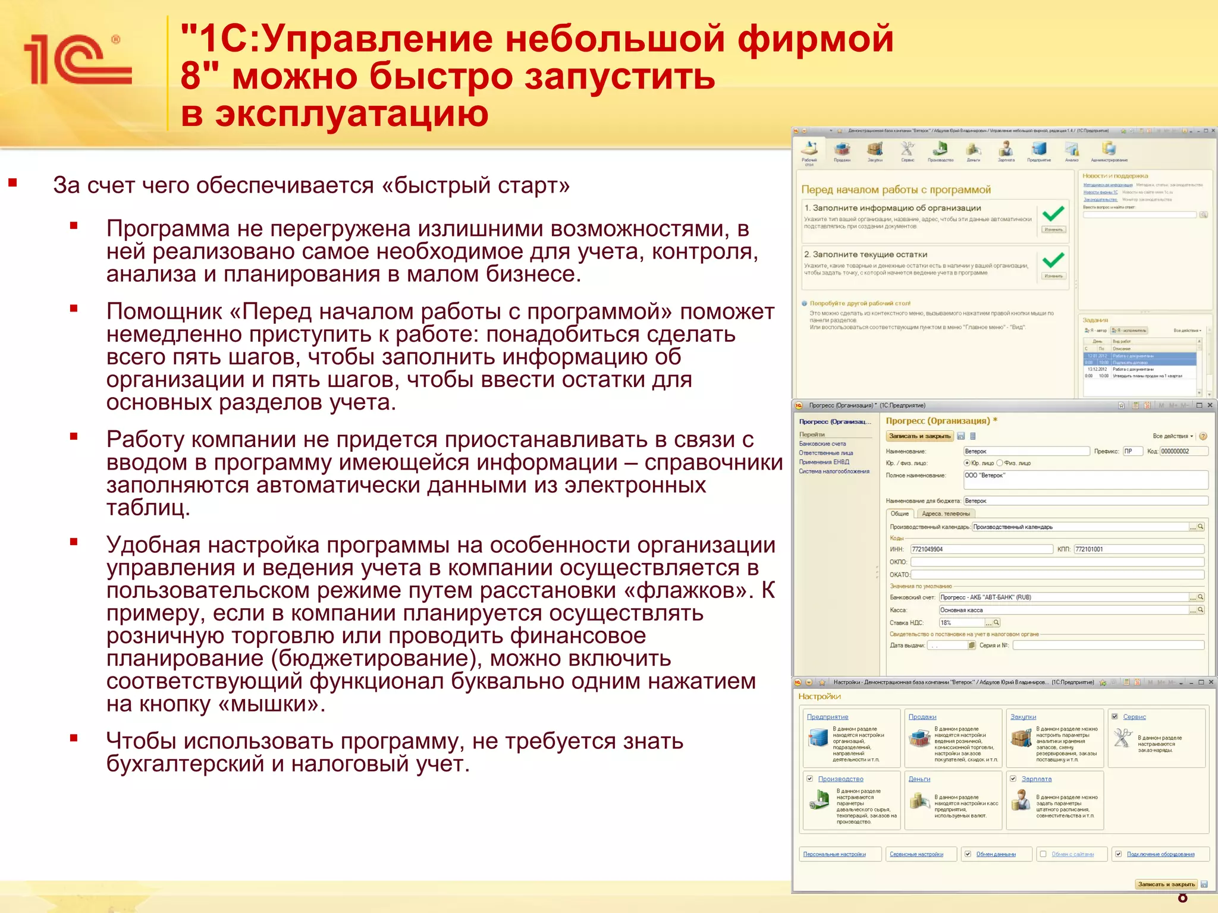
Task: Click the save diskette icon in Прогресс form
Action: (961, 436)
